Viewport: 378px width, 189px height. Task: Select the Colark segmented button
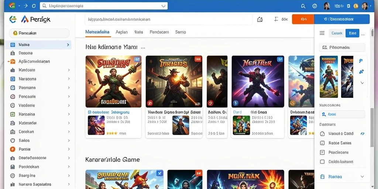tap(337, 33)
